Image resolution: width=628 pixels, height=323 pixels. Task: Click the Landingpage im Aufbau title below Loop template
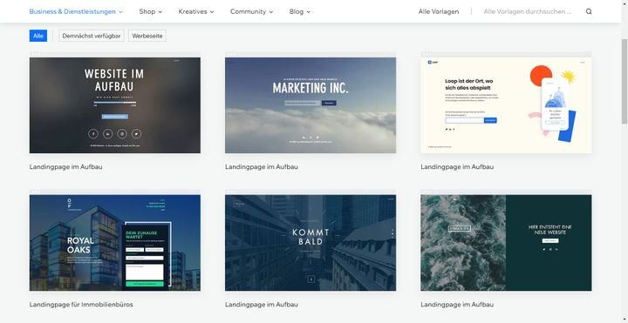click(457, 166)
